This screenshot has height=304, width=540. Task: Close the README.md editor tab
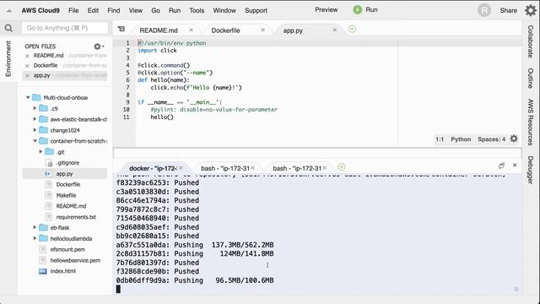pyautogui.click(x=192, y=30)
